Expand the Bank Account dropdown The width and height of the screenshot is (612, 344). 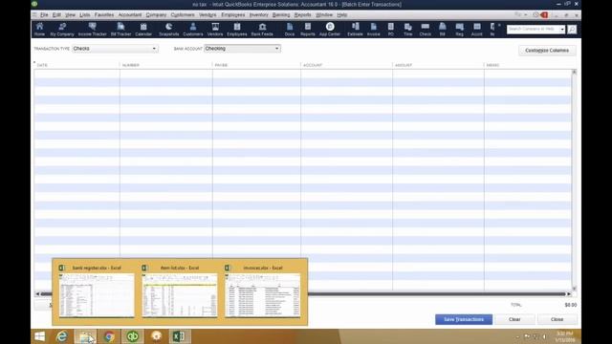276,49
